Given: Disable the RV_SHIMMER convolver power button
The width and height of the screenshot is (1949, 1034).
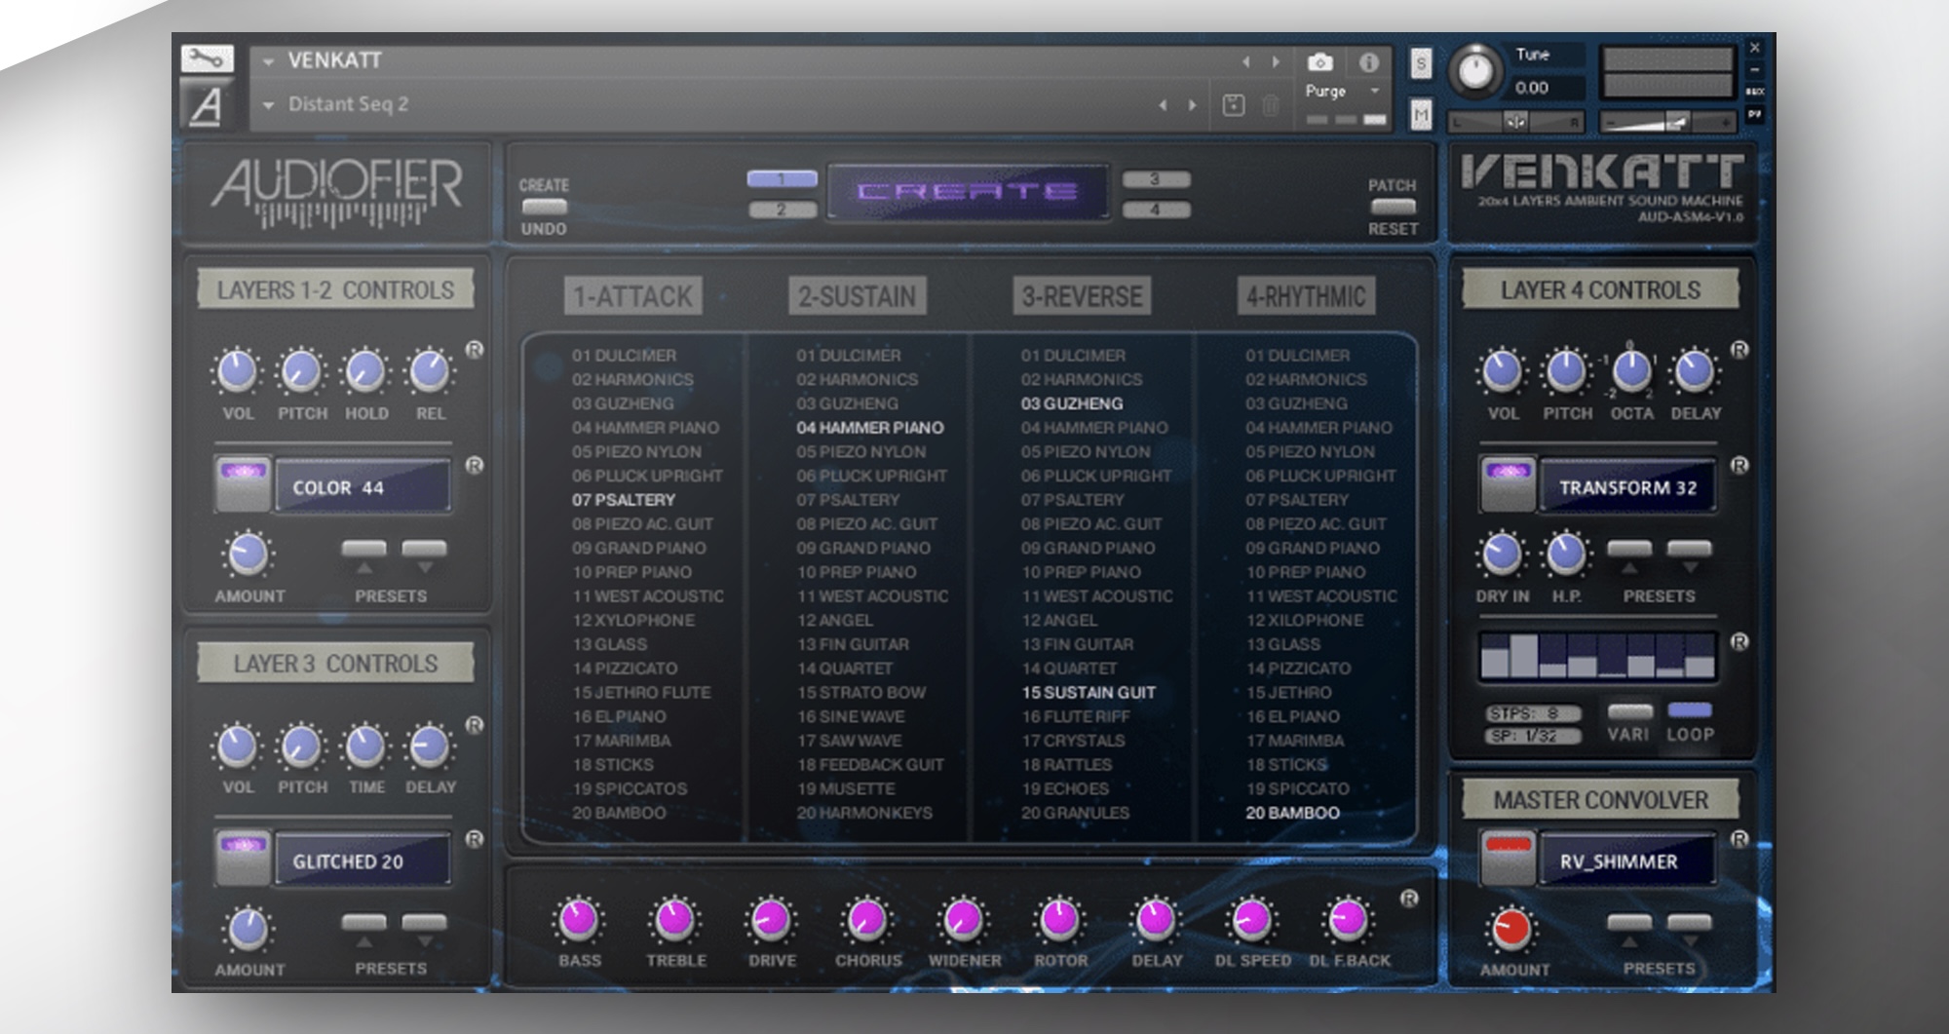Looking at the screenshot, I should [x=1508, y=858].
